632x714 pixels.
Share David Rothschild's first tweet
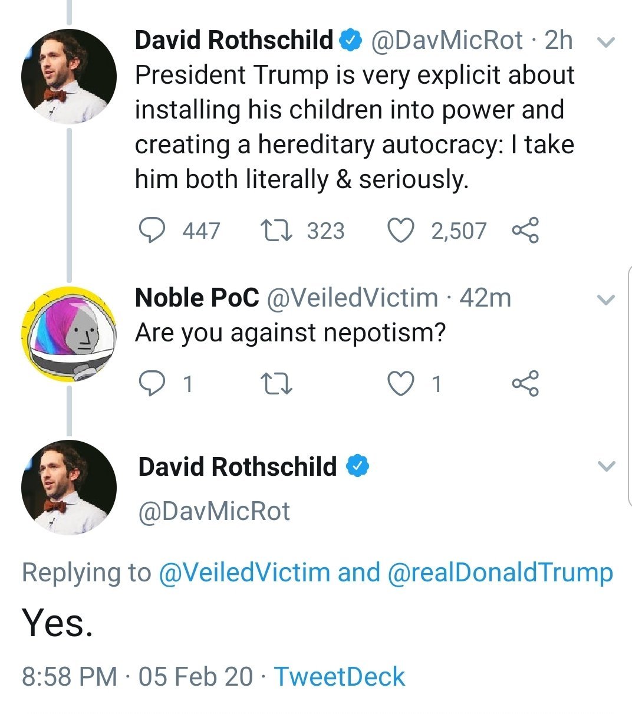(x=525, y=231)
